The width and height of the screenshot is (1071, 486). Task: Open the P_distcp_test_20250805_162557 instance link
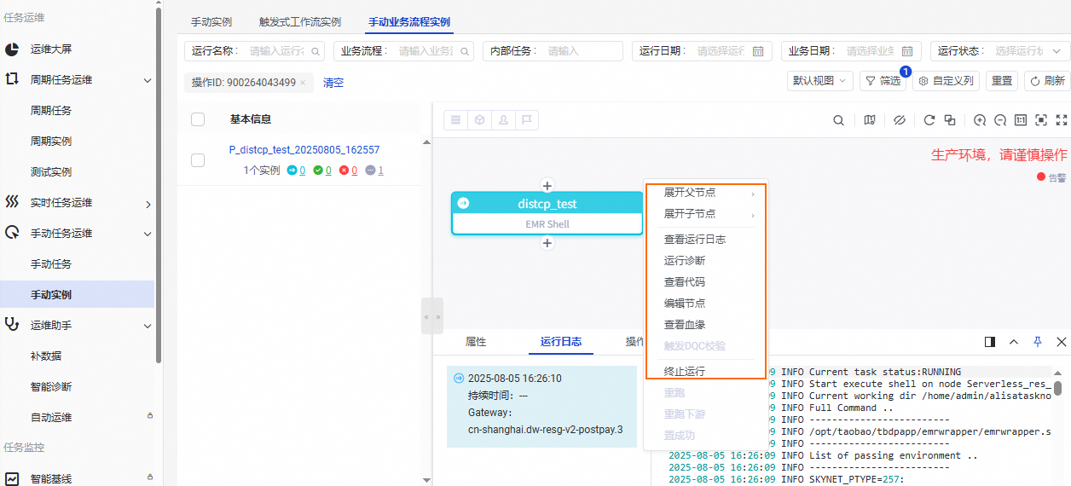[x=304, y=150]
